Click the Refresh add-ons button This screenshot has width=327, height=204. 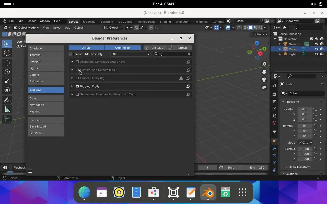[179, 48]
